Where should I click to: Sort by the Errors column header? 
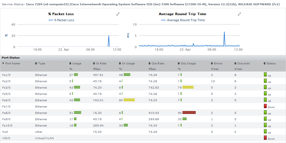218,64
